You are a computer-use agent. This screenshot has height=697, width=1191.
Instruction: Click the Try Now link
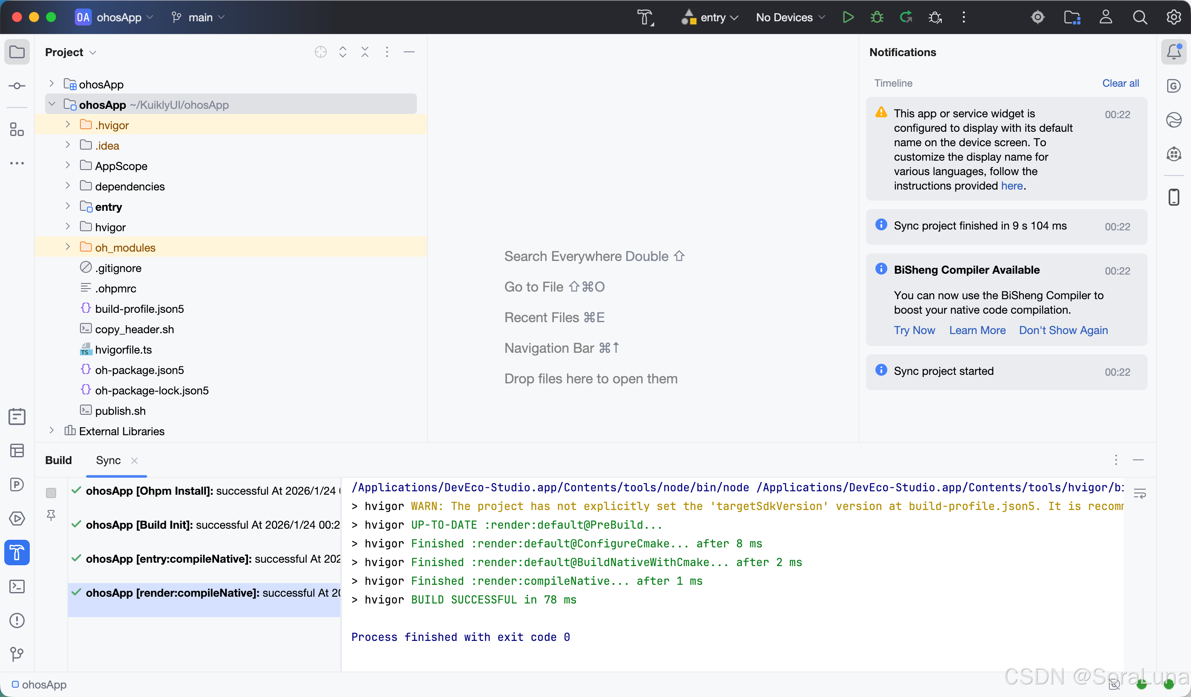coord(914,330)
